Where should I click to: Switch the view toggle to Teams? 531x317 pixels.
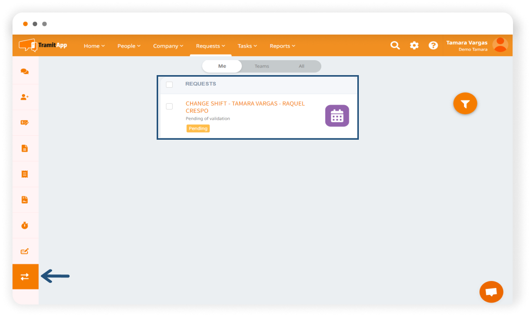tap(261, 66)
